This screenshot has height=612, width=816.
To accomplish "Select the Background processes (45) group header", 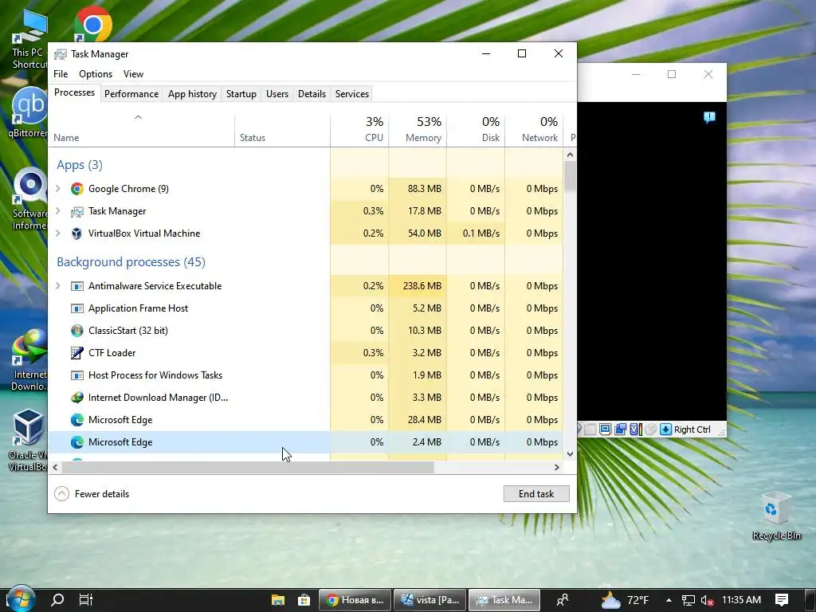I will tap(131, 261).
